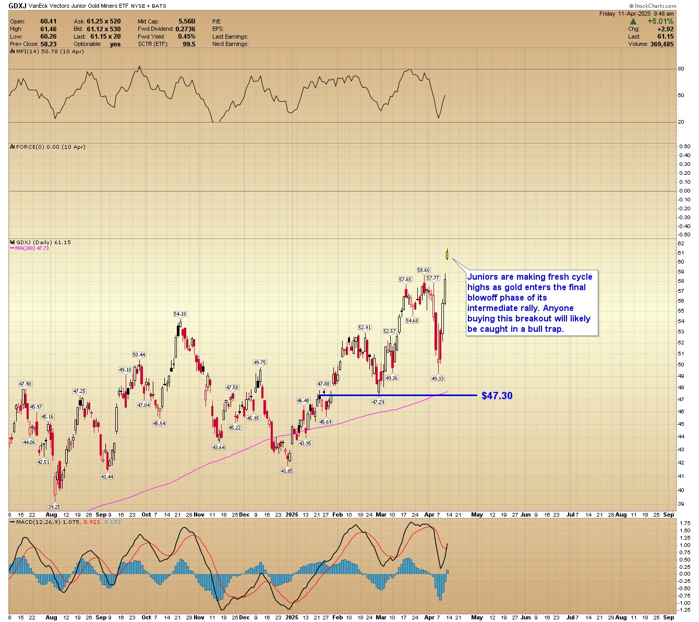Click the 57.77 price label
The image size is (699, 622).
(x=433, y=278)
